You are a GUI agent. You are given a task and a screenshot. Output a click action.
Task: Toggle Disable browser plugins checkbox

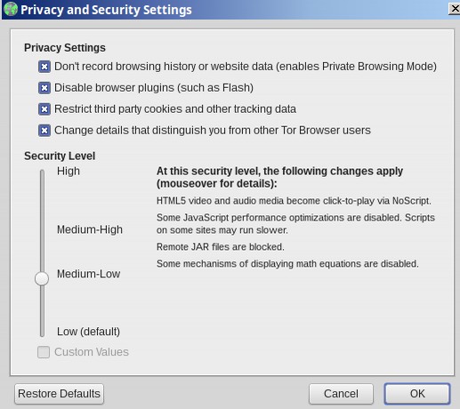pos(44,88)
